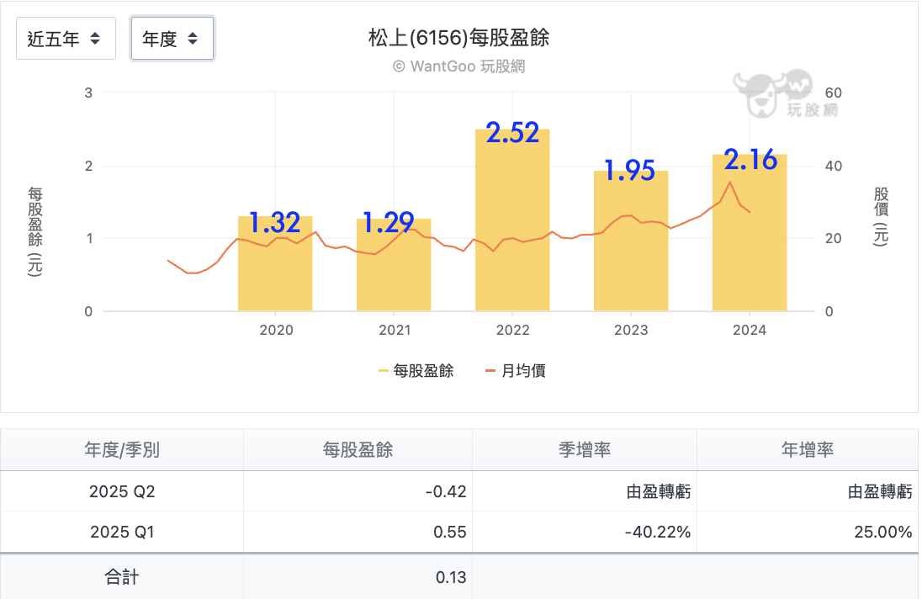
Task: Click the -40.22% quarterly growth cell
Action: pyautogui.click(x=659, y=532)
